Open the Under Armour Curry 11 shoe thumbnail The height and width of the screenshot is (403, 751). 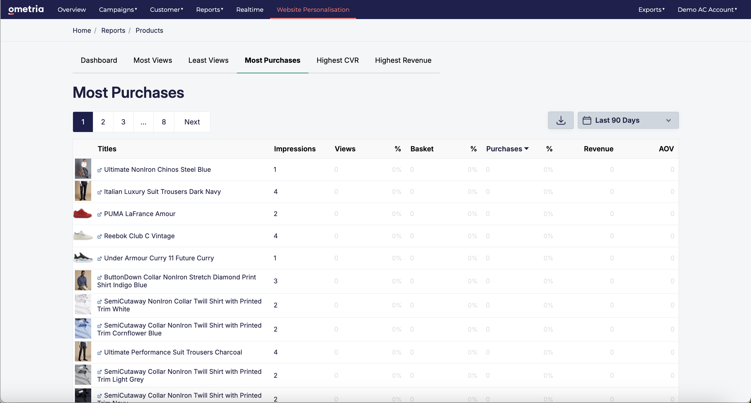pos(83,258)
